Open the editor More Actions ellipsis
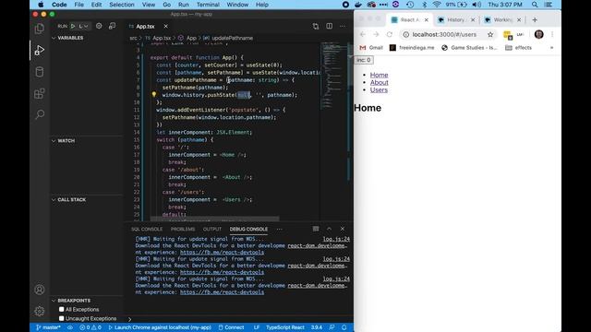This screenshot has height=332, width=591. pyautogui.click(x=343, y=26)
